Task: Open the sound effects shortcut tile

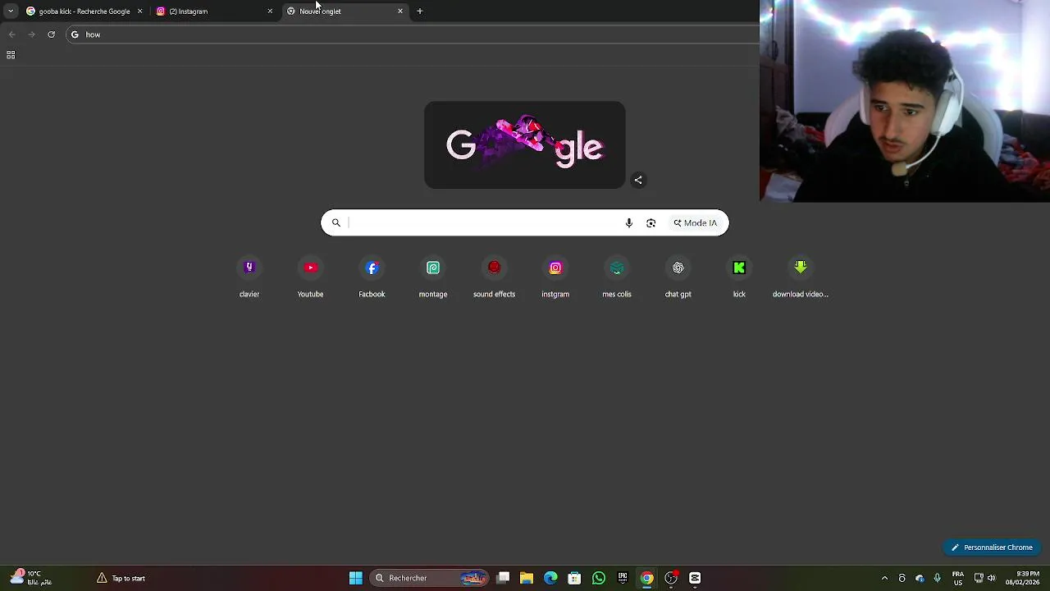Action: tap(494, 277)
